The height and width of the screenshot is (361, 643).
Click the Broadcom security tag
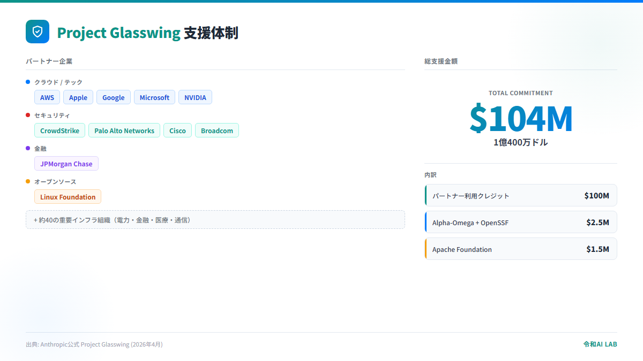217,130
